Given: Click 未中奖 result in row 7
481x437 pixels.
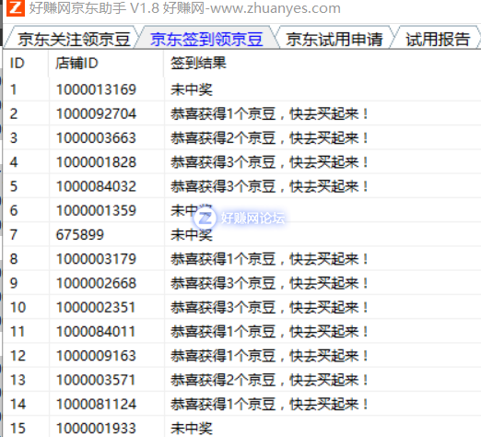Looking at the screenshot, I should coord(192,235).
